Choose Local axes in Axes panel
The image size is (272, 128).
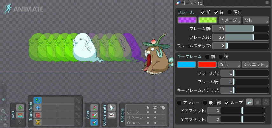94,108
